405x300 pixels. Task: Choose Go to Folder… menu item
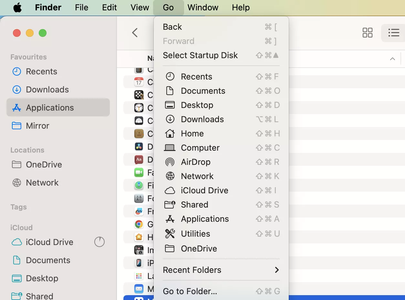[190, 291]
